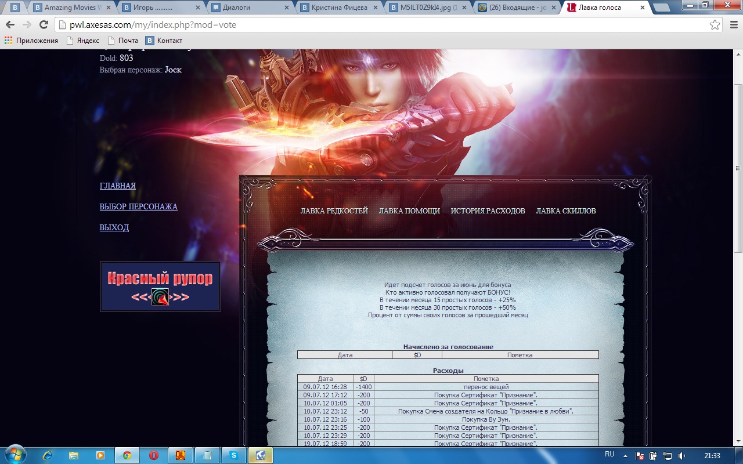Go back with the browser back arrow
743x464 pixels.
click(x=10, y=25)
